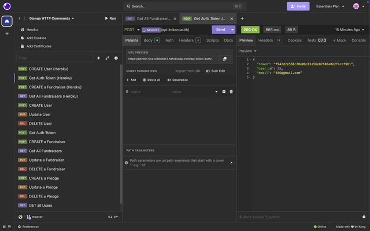This screenshot has height=231, width=370.
Task: Switch to response Cookies tab
Action: (x=294, y=40)
